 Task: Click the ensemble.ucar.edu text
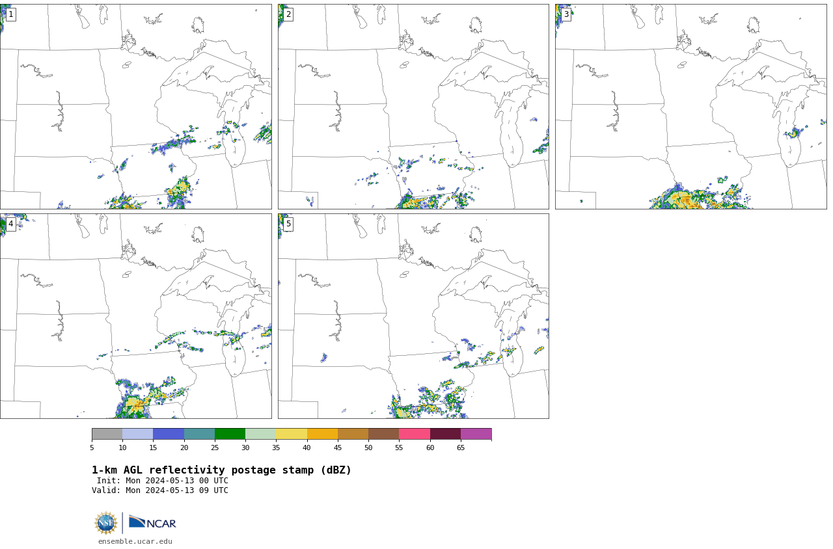pos(135,541)
